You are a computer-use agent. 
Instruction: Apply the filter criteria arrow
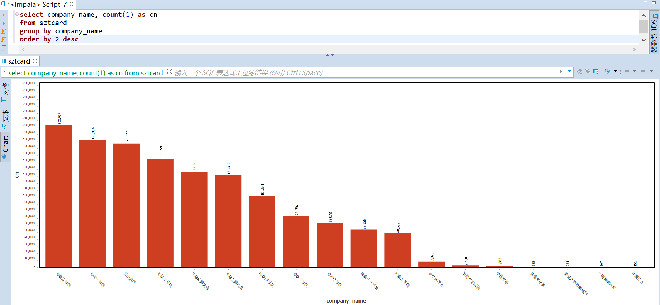[x=561, y=71]
